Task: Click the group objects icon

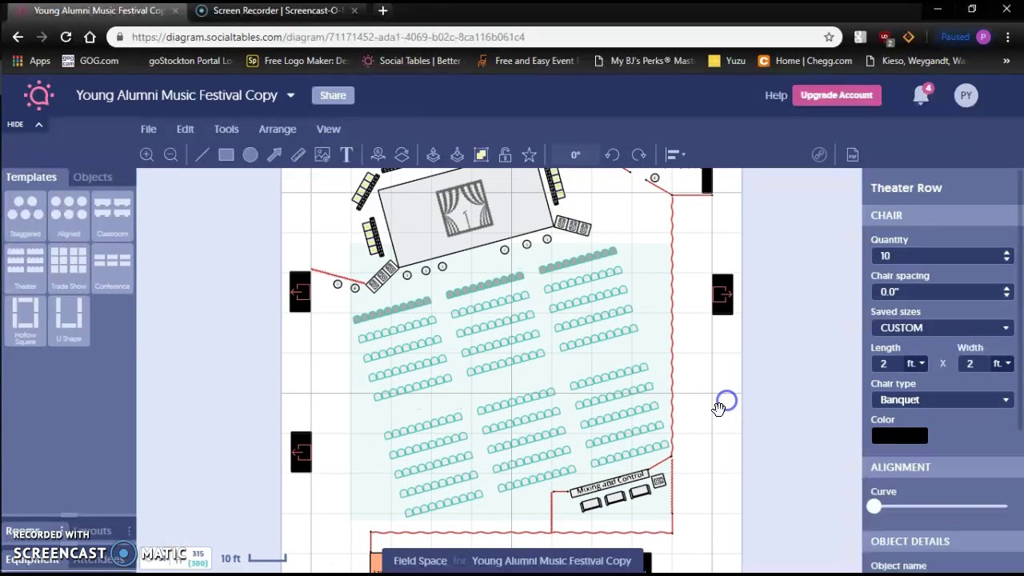Action: pos(481,154)
